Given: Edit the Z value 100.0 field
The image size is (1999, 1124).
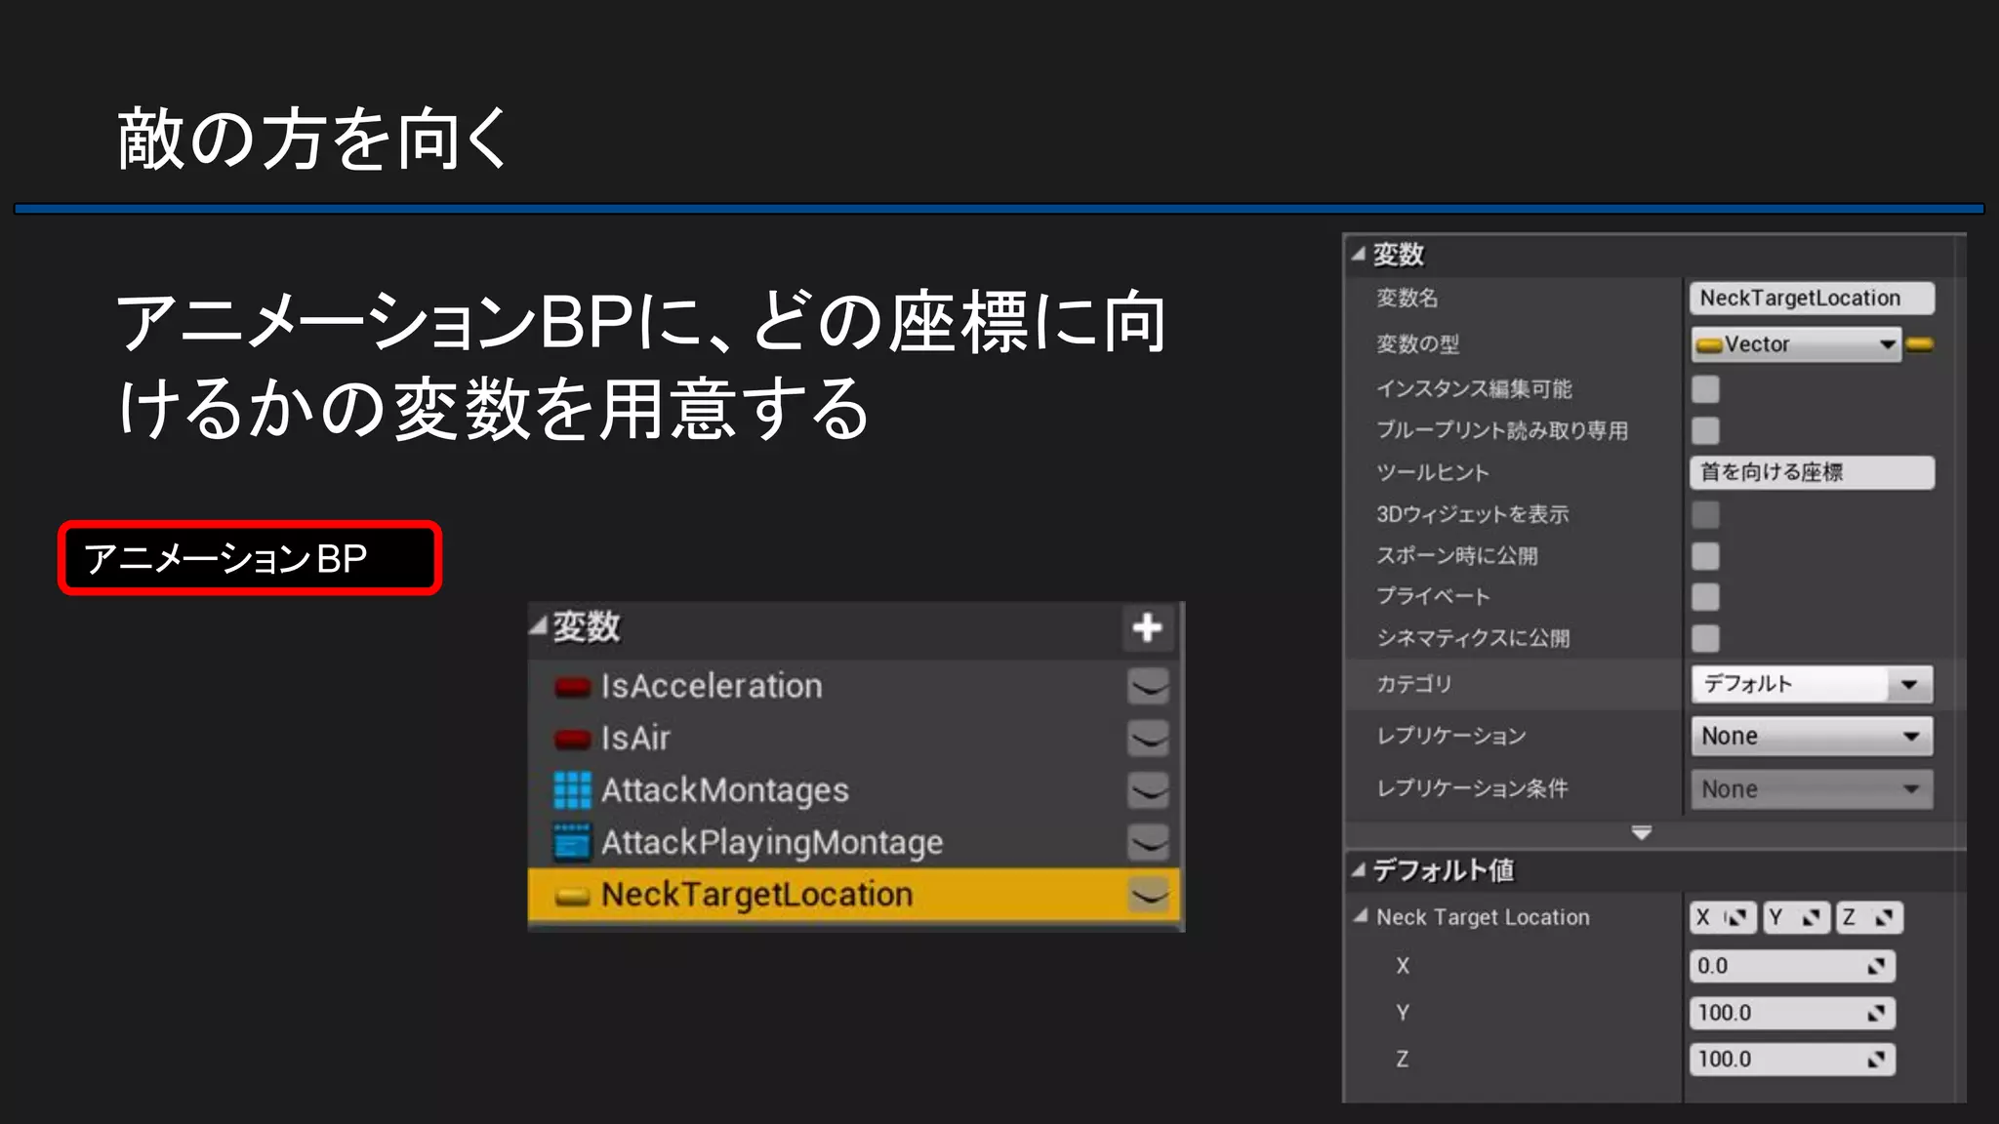Looking at the screenshot, I should tap(1792, 1060).
